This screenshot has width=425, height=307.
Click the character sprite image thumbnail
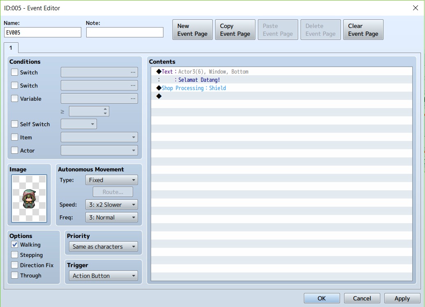click(x=29, y=198)
